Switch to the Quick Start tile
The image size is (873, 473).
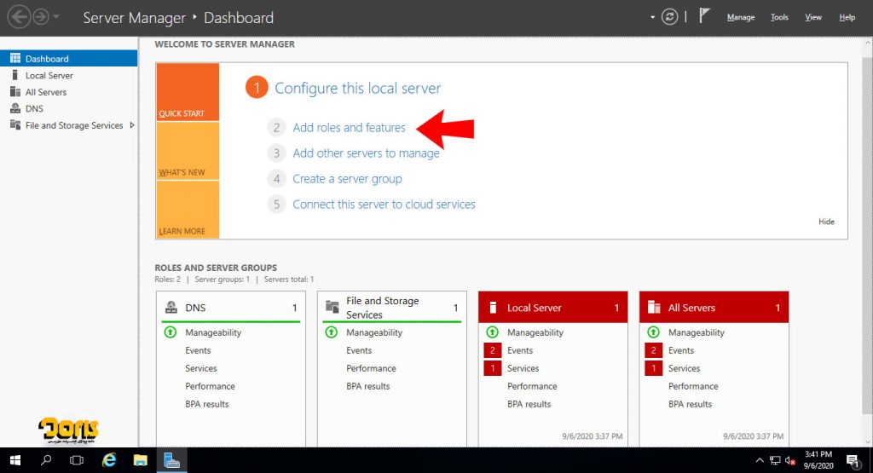188,92
